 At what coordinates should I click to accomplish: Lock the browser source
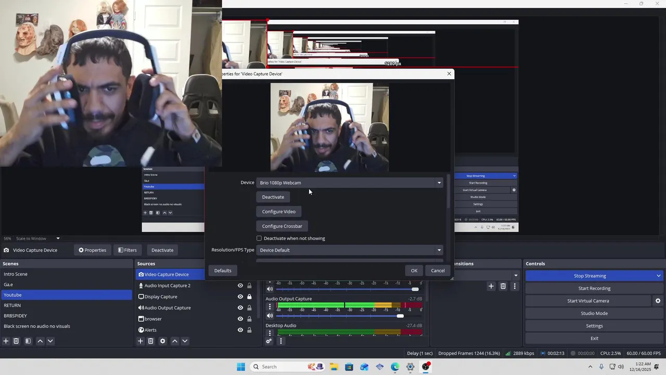pyautogui.click(x=249, y=319)
